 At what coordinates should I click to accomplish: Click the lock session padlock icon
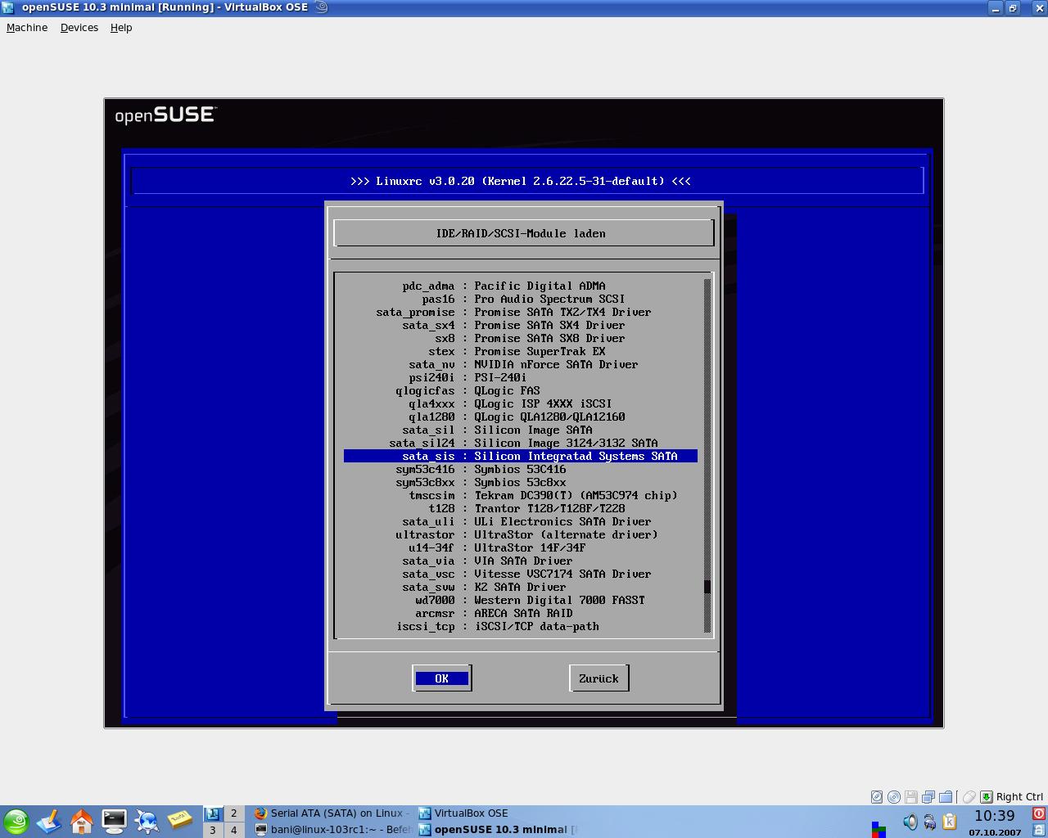(1038, 830)
